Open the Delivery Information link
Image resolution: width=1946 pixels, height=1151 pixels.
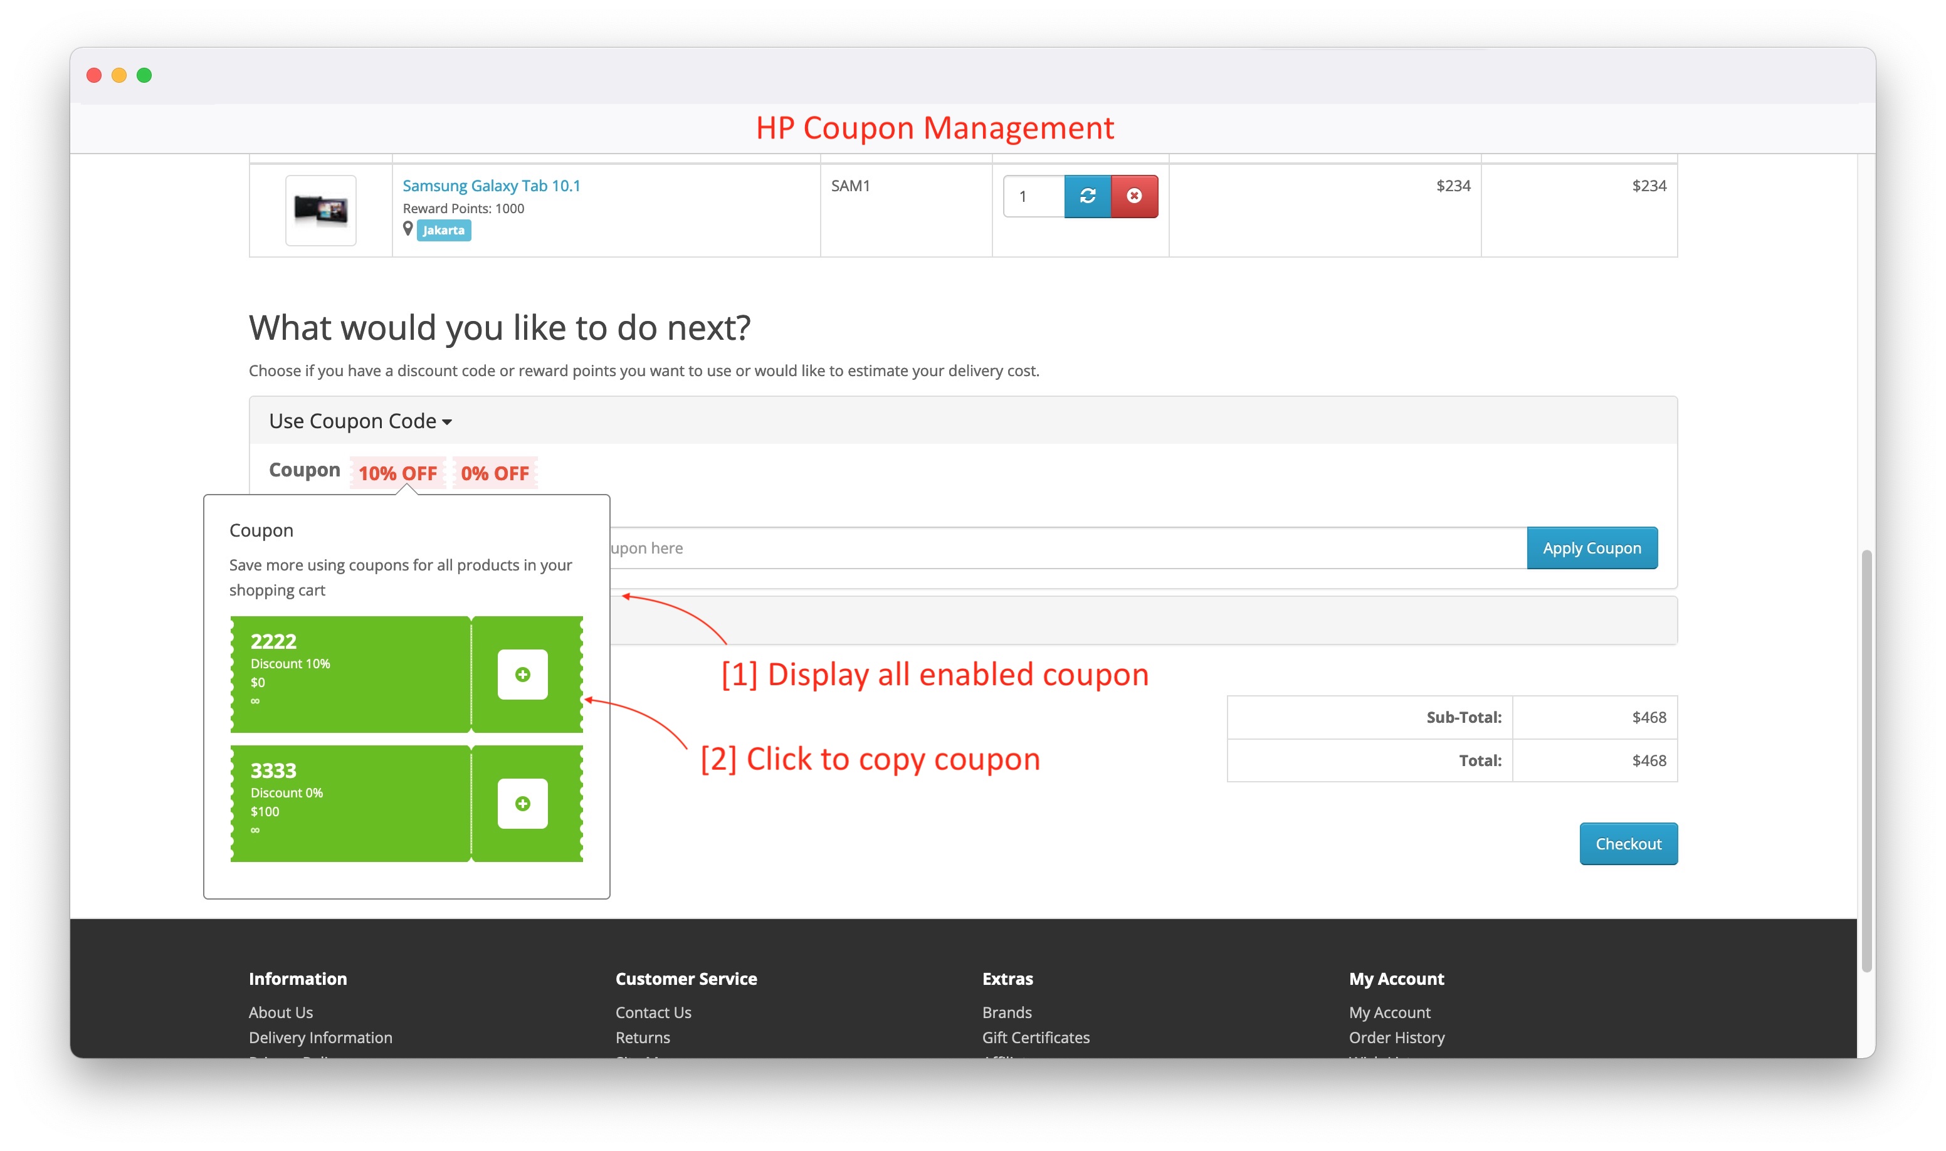(x=320, y=1037)
